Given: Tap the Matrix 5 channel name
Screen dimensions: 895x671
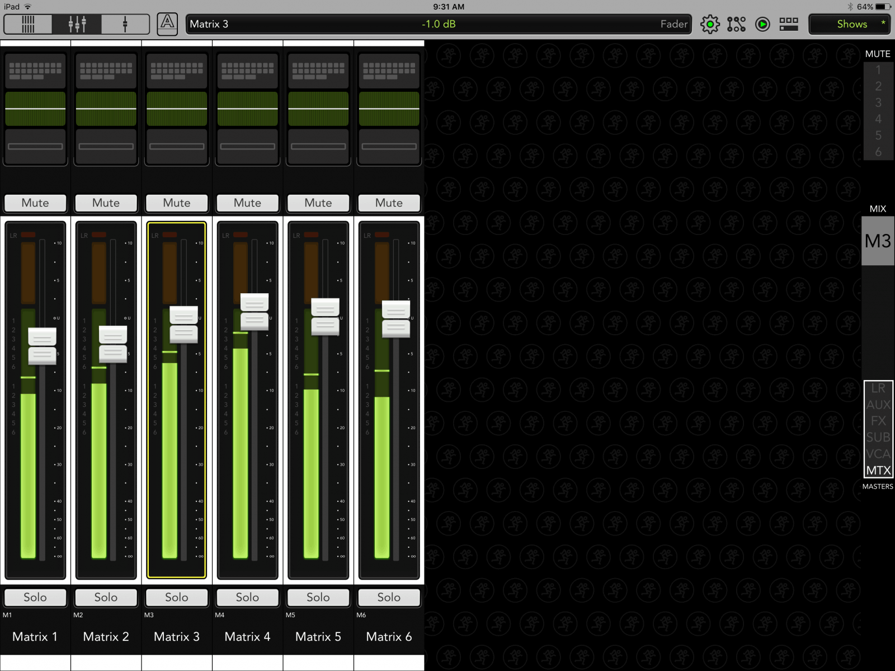Looking at the screenshot, I should coord(318,637).
